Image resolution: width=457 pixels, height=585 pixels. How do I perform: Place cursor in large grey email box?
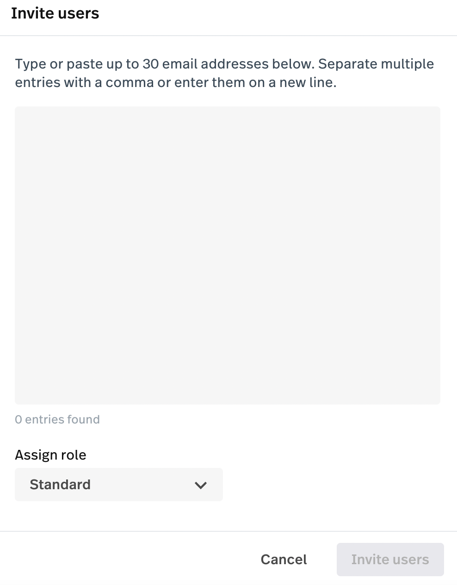point(228,255)
